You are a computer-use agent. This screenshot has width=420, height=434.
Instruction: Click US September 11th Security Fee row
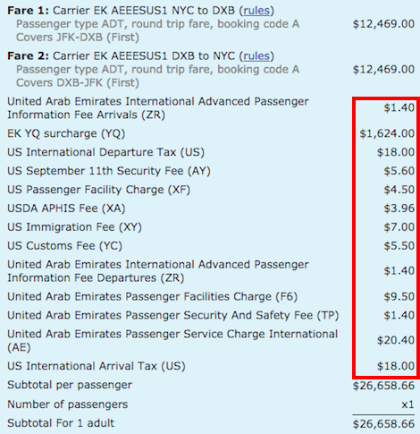[x=210, y=171]
